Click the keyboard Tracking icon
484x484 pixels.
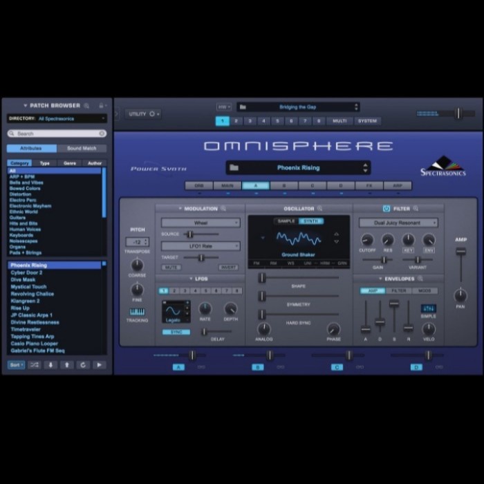pos(137,311)
